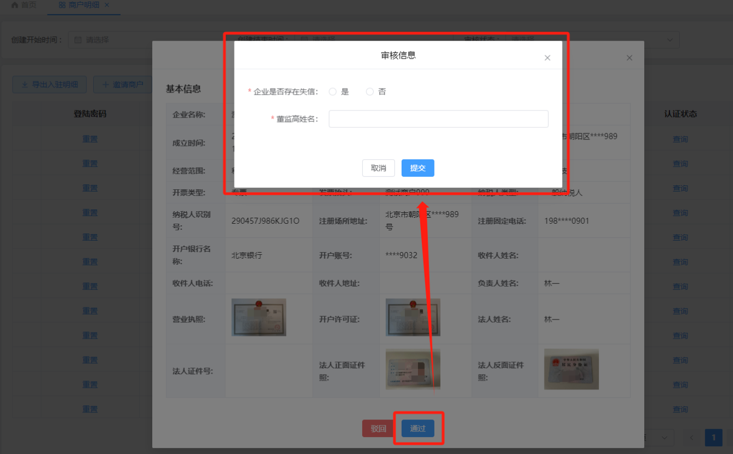733x454 pixels.
Task: Click the first 查询 link in 认证状态
Action: coord(680,139)
